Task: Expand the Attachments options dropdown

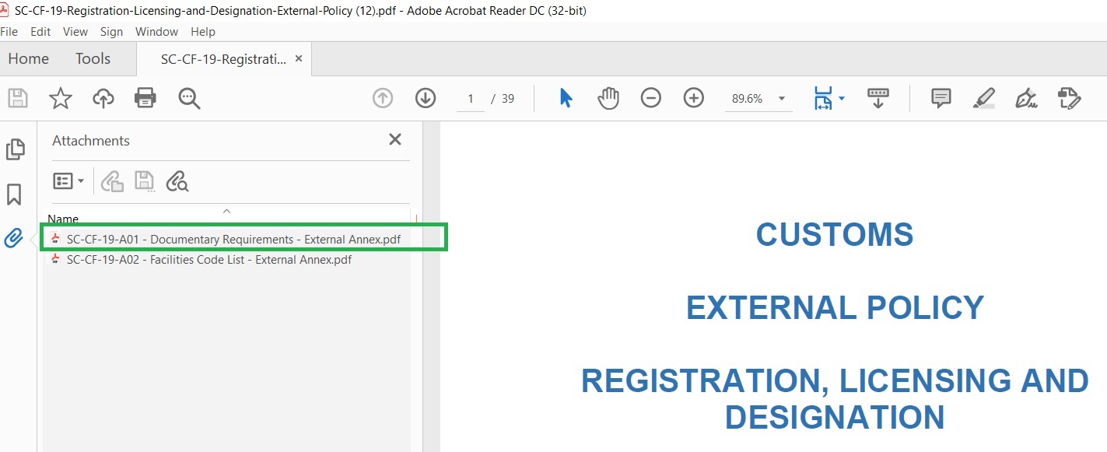Action: coord(68,181)
